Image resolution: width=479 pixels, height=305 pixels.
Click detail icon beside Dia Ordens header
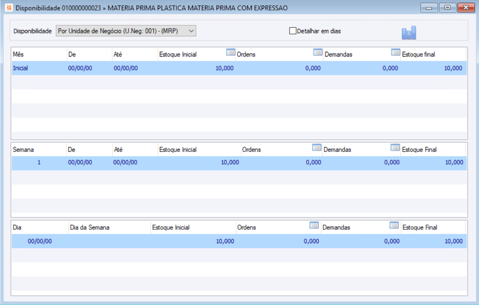point(314,225)
